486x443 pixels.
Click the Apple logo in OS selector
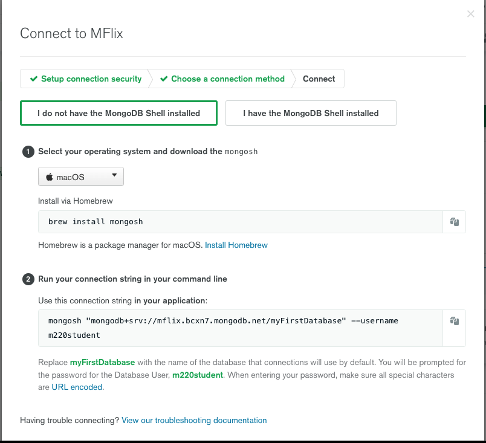click(x=50, y=177)
